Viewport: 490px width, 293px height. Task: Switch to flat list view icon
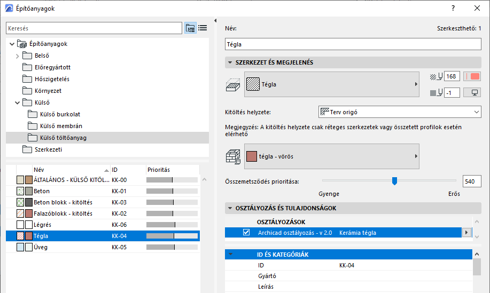click(x=203, y=28)
